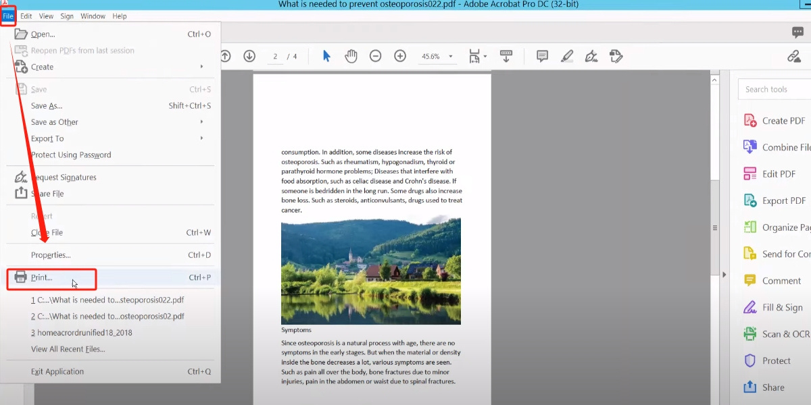Go to previous page arrow
Viewport: 811px width, 405px height.
coord(225,56)
